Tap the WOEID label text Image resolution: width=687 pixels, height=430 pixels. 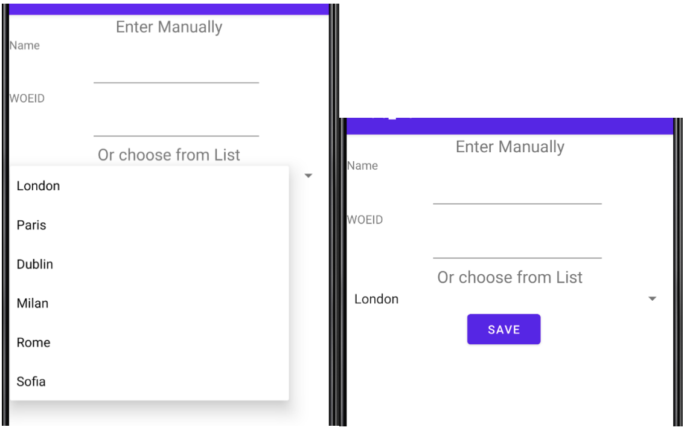click(x=26, y=98)
